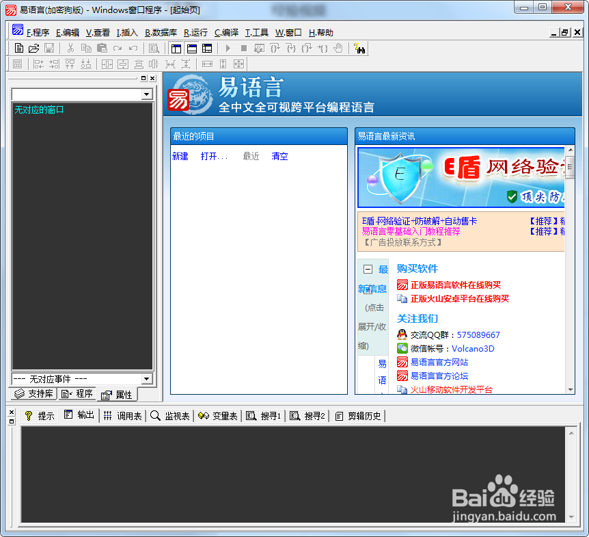
Task: Click the make same size icon
Action: (x=239, y=64)
